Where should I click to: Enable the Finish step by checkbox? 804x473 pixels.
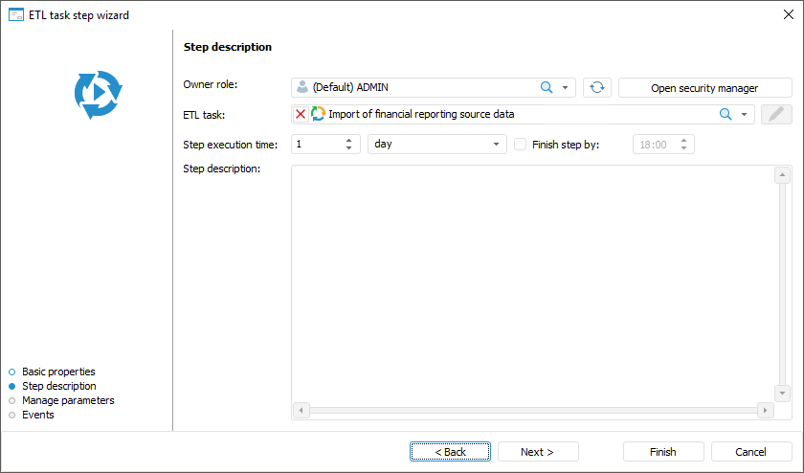click(521, 145)
